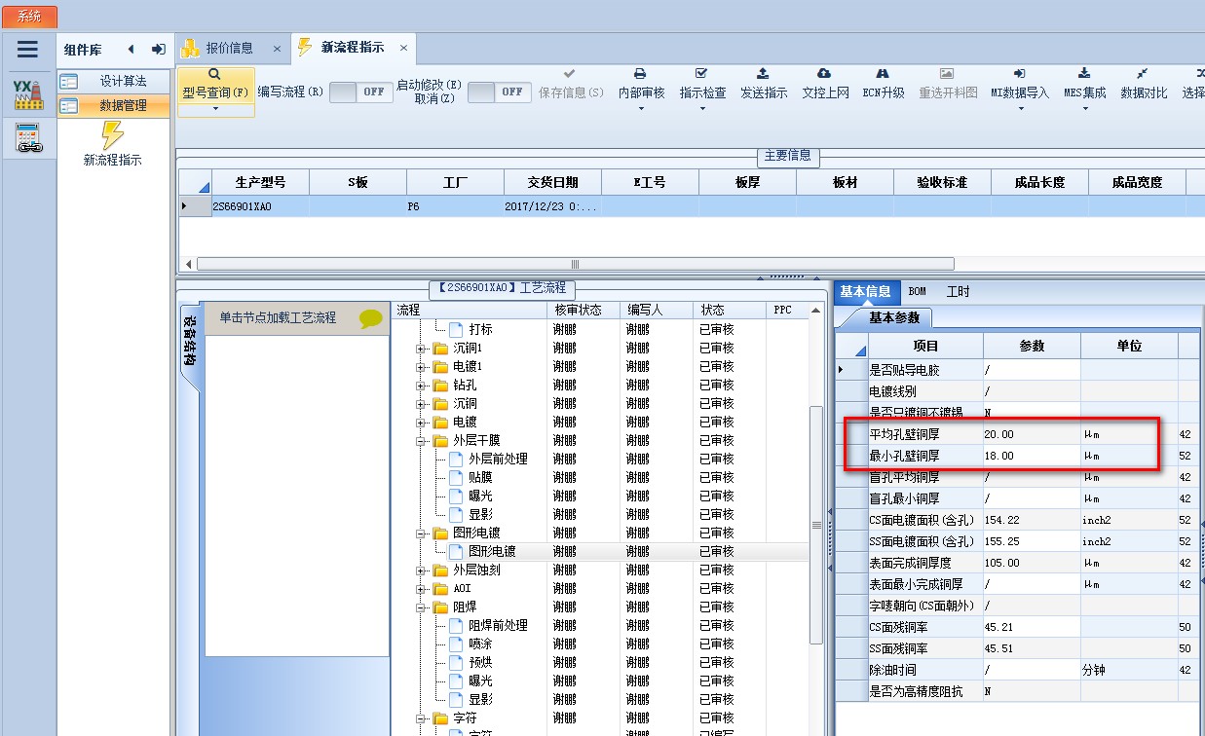Click the process tree vertical scrollbar
Viewport: 1205px width, 736px height.
point(816,526)
